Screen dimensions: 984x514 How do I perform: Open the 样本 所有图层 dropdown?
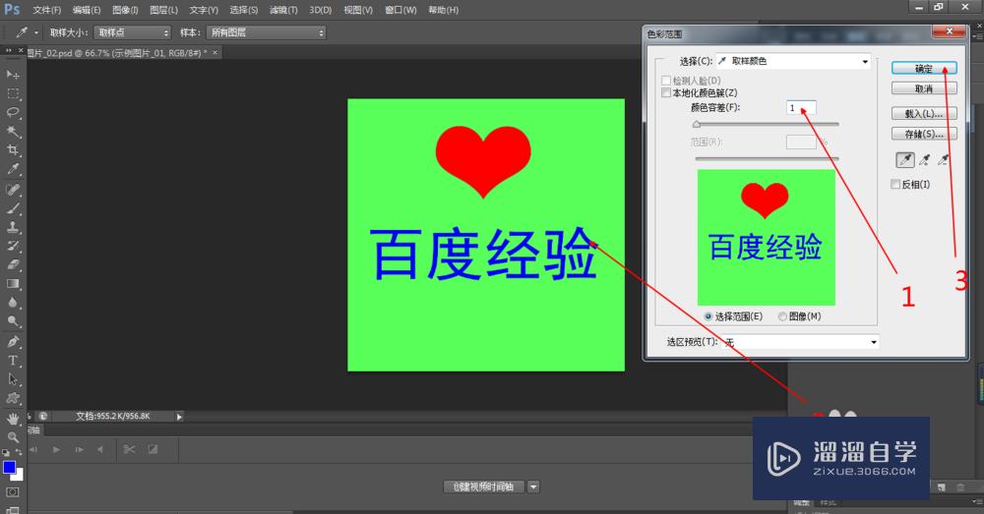point(266,32)
